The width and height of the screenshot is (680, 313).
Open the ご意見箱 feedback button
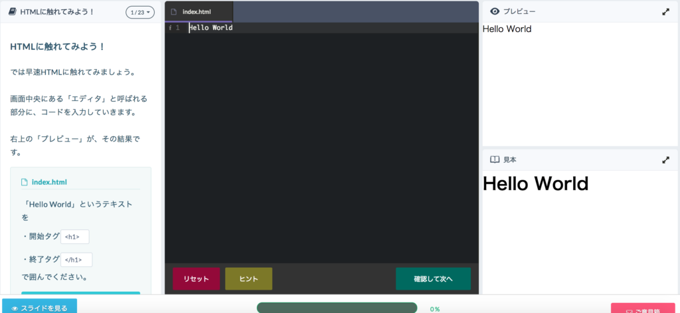644,308
